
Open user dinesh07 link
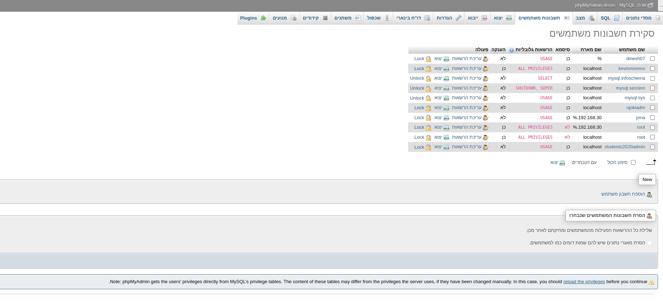point(636,59)
